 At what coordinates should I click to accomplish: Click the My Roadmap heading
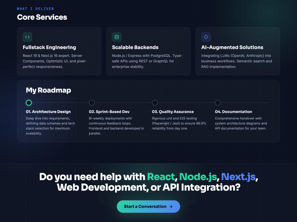[x=48, y=90]
